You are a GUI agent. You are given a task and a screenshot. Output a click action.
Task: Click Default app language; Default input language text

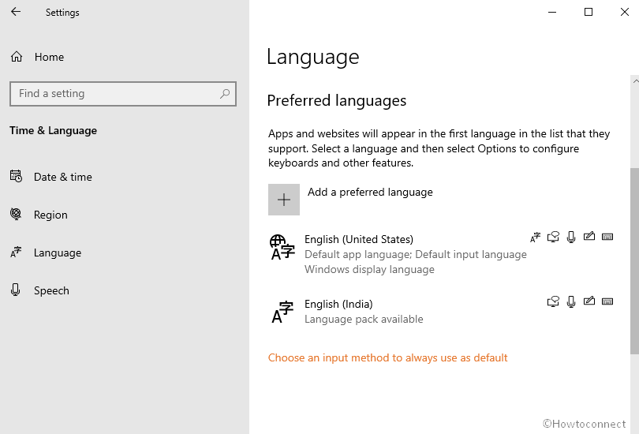(x=415, y=254)
